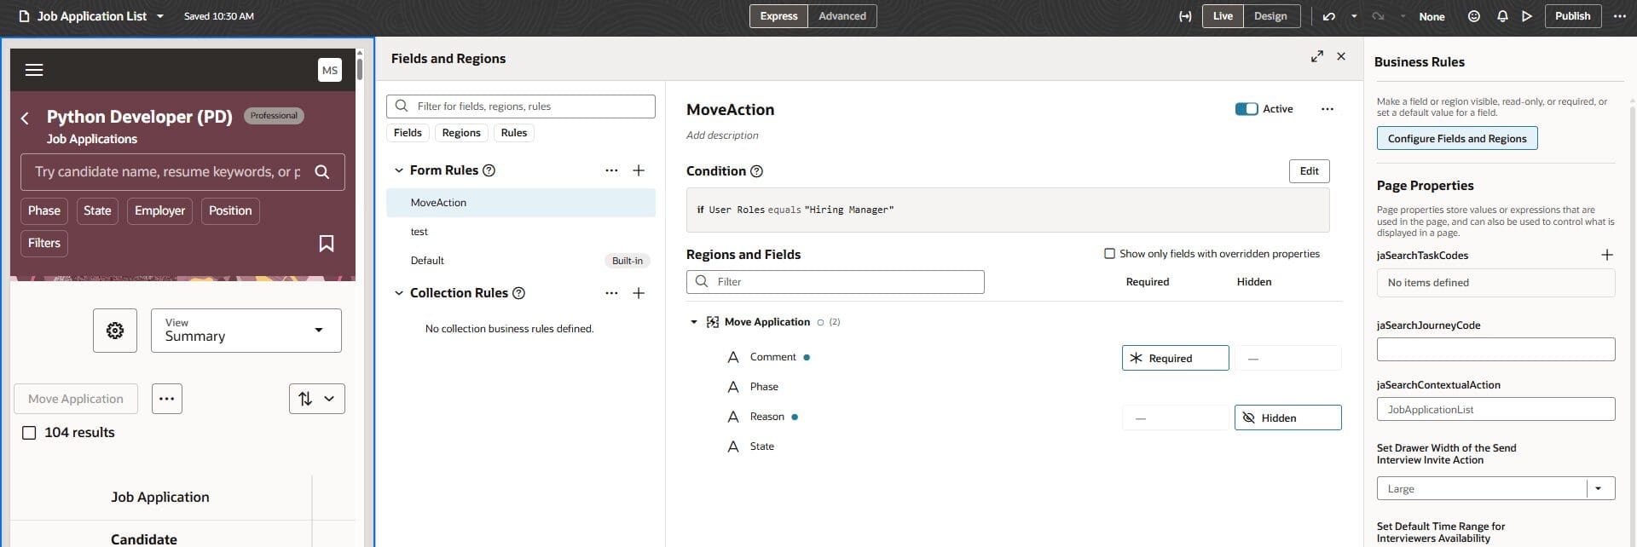Select the Rules filter tab
1637x547 pixels.
point(513,133)
